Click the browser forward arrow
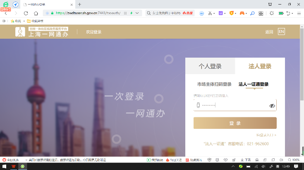The height and width of the screenshot is (170, 304). (16, 13)
